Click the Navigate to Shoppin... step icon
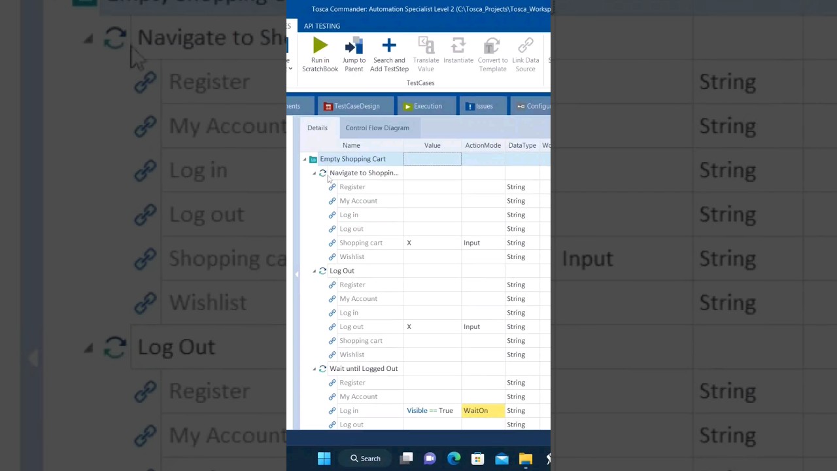The image size is (837, 471). pos(322,173)
